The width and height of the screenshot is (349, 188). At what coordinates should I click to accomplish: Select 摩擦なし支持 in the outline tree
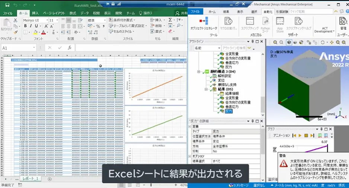pyautogui.click(x=227, y=85)
